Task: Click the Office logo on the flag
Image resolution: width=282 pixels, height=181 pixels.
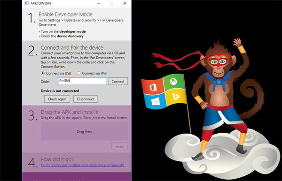Action: pos(153,88)
